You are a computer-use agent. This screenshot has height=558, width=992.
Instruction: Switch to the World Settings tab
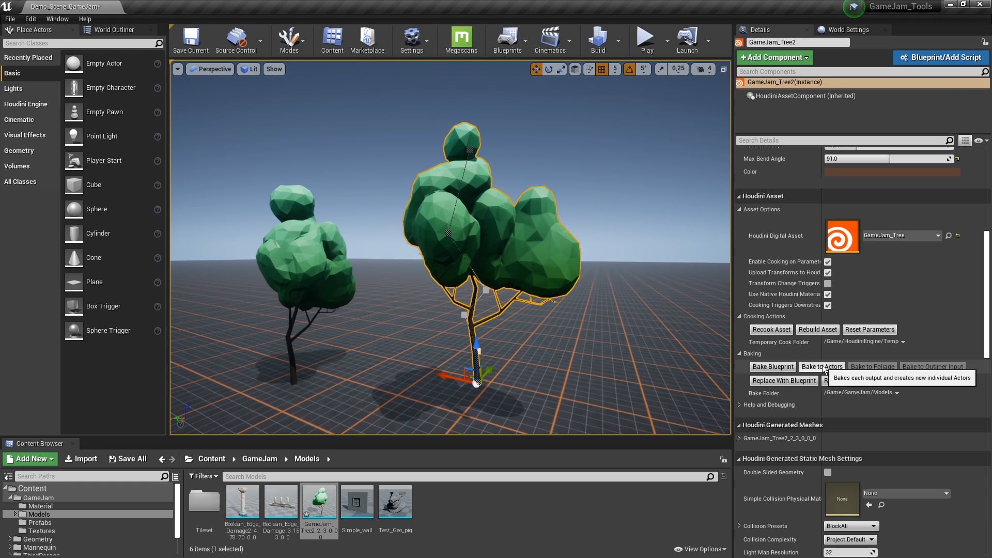(x=848, y=30)
